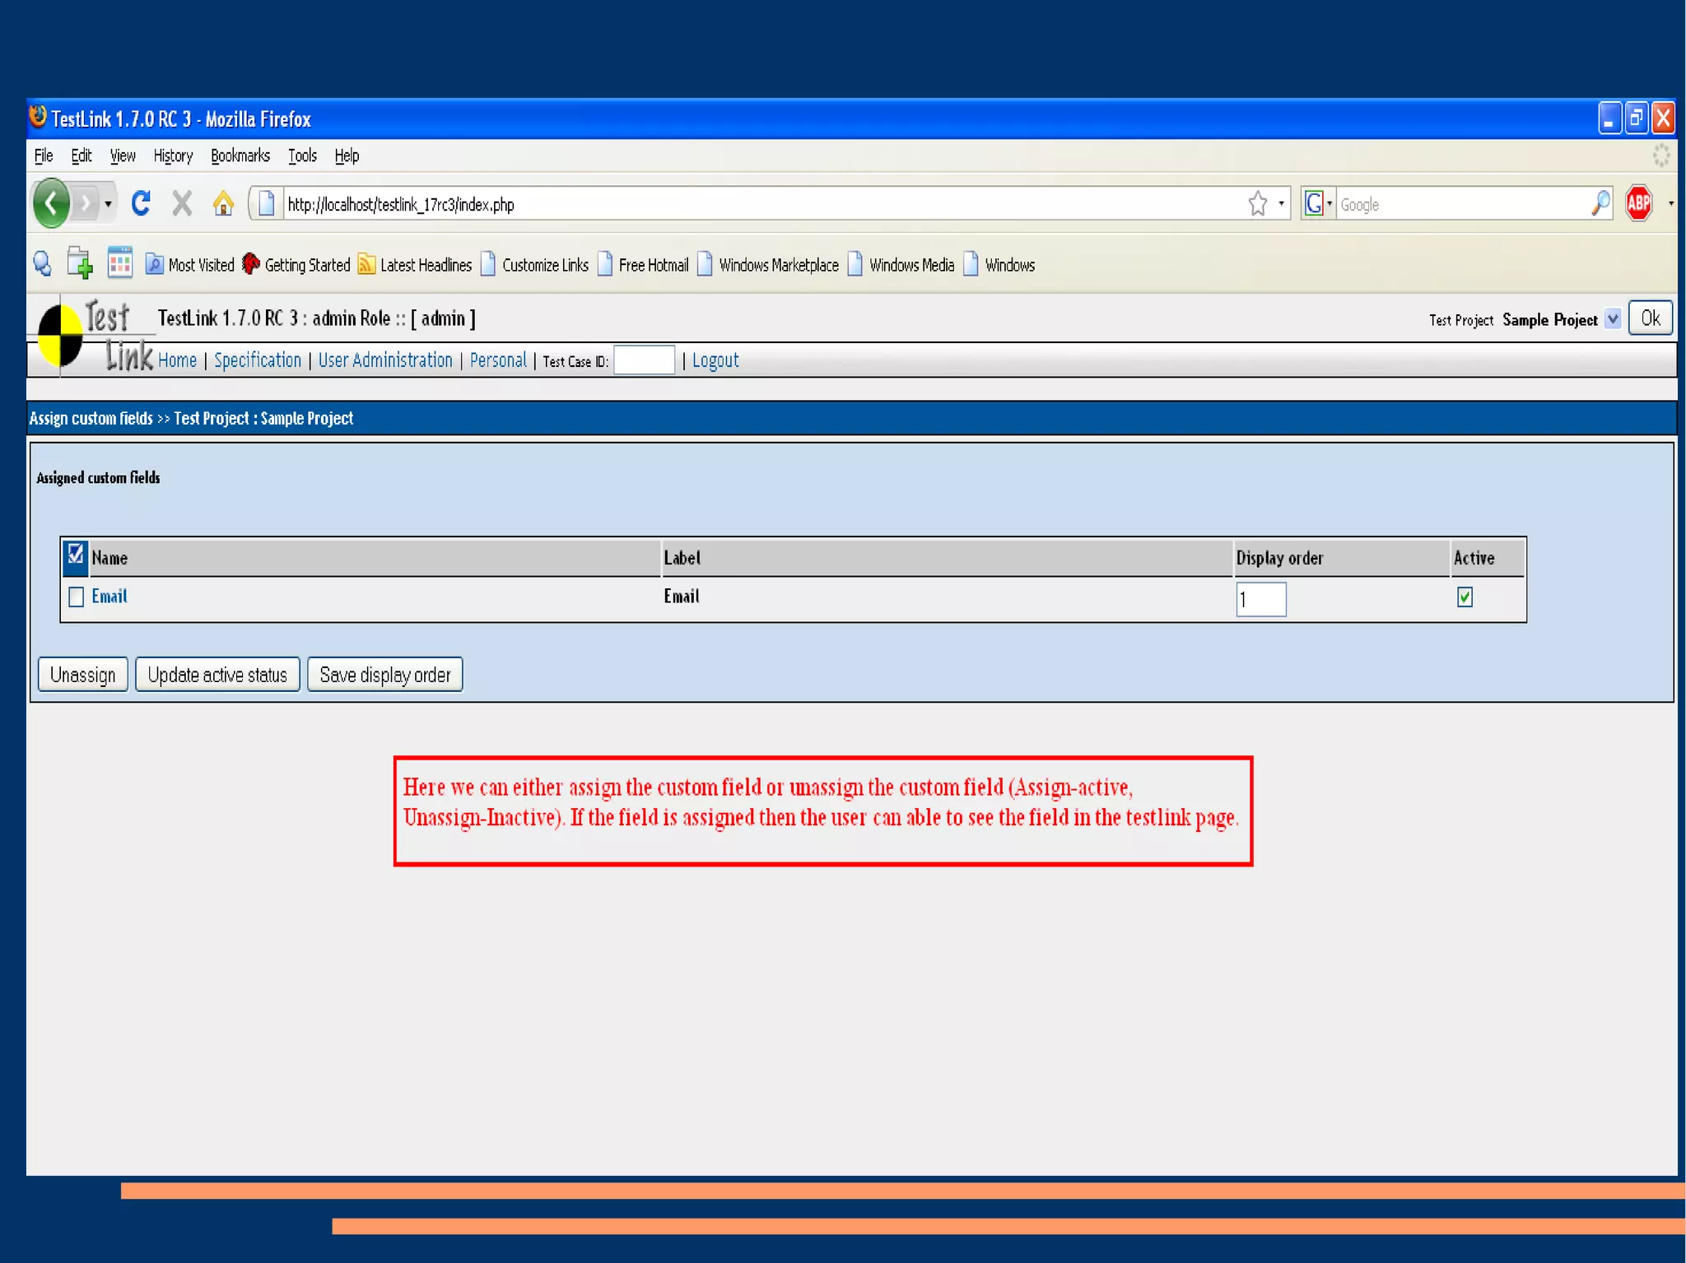Click the Adblock Plus ABP icon
The height and width of the screenshot is (1263, 1686).
pyautogui.click(x=1638, y=203)
